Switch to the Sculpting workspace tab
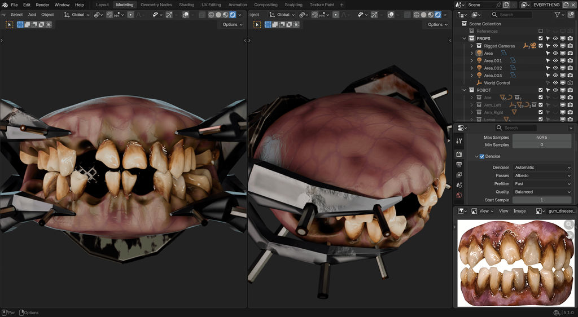Image resolution: width=578 pixels, height=317 pixels. pos(294,5)
